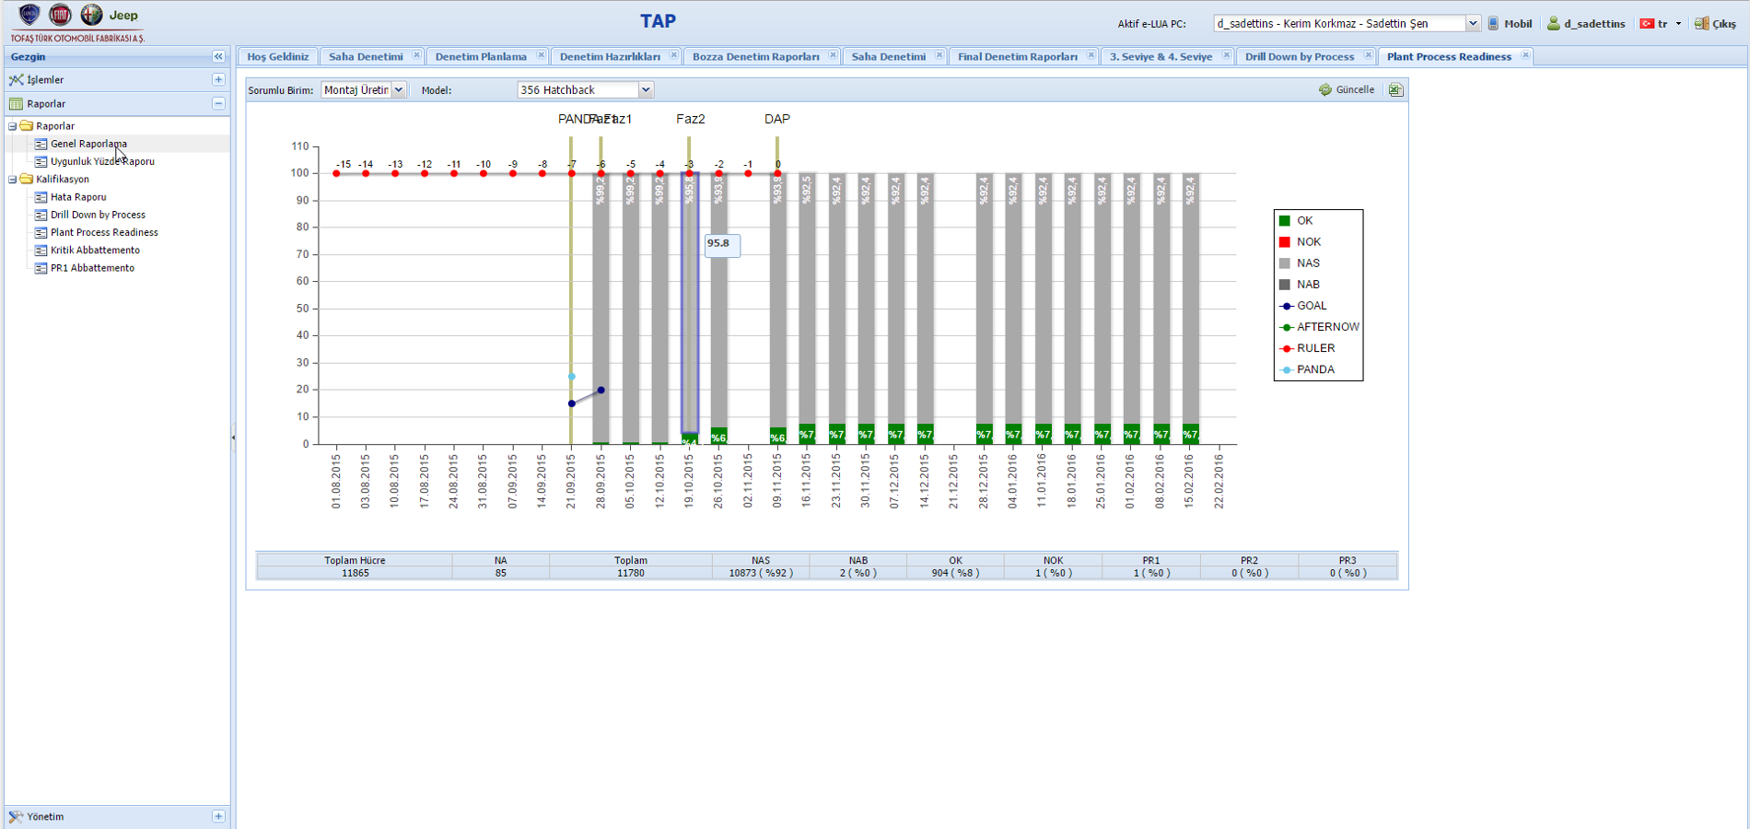Click the user avatar icon
1750x829 pixels.
[1554, 24]
